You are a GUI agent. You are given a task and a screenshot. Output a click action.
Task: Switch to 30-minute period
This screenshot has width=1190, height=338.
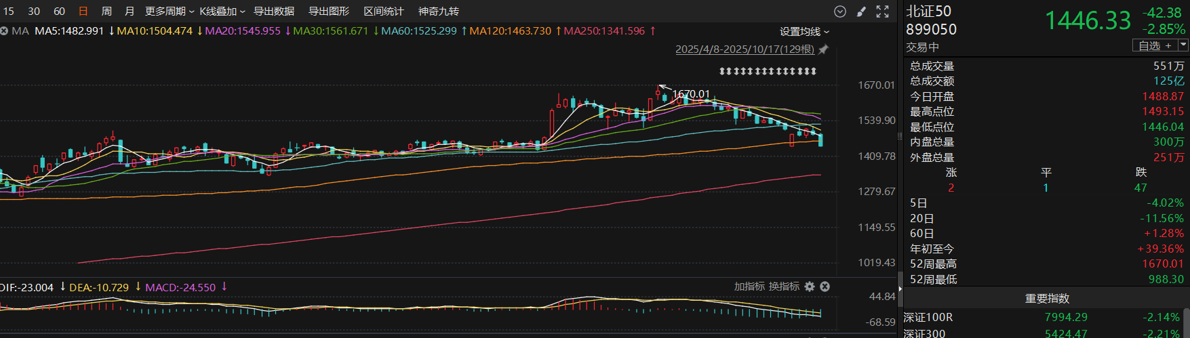(34, 12)
